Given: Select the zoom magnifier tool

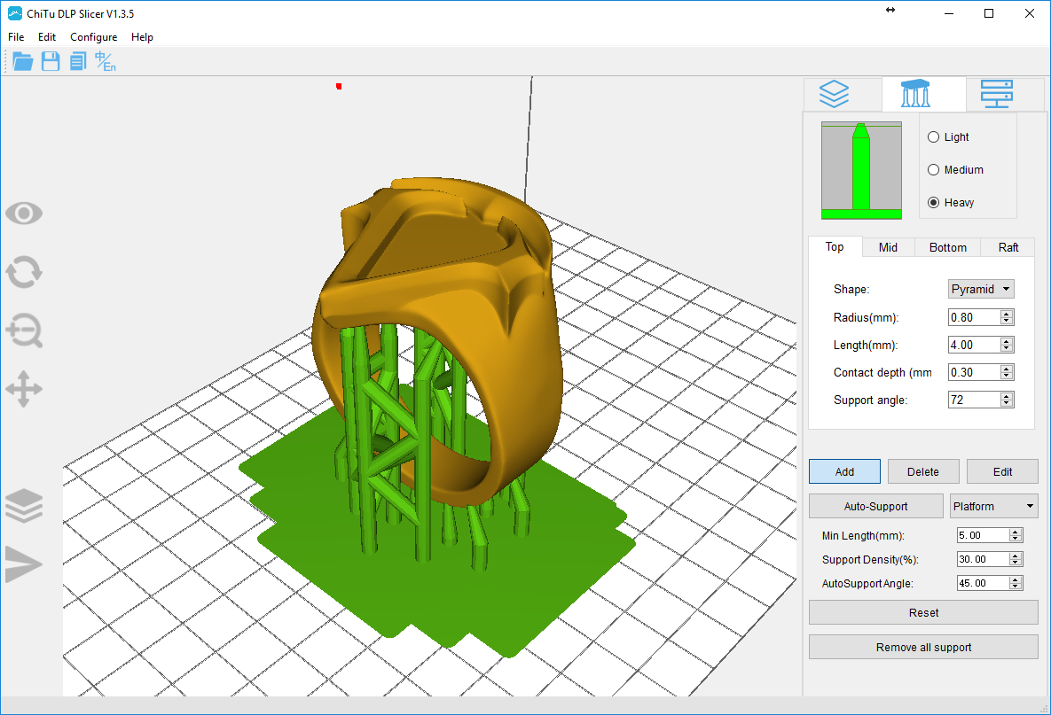Looking at the screenshot, I should [x=24, y=330].
